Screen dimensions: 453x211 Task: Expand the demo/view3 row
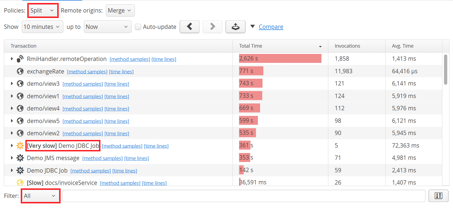pos(12,84)
